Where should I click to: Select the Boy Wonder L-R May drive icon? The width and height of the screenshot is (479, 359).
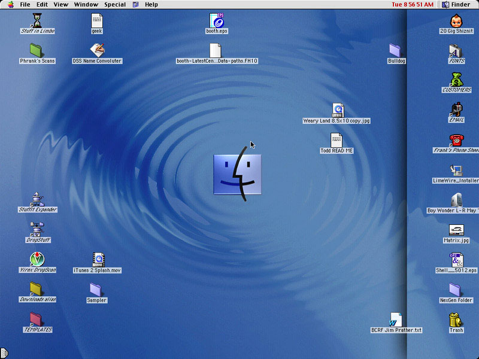[x=456, y=200]
